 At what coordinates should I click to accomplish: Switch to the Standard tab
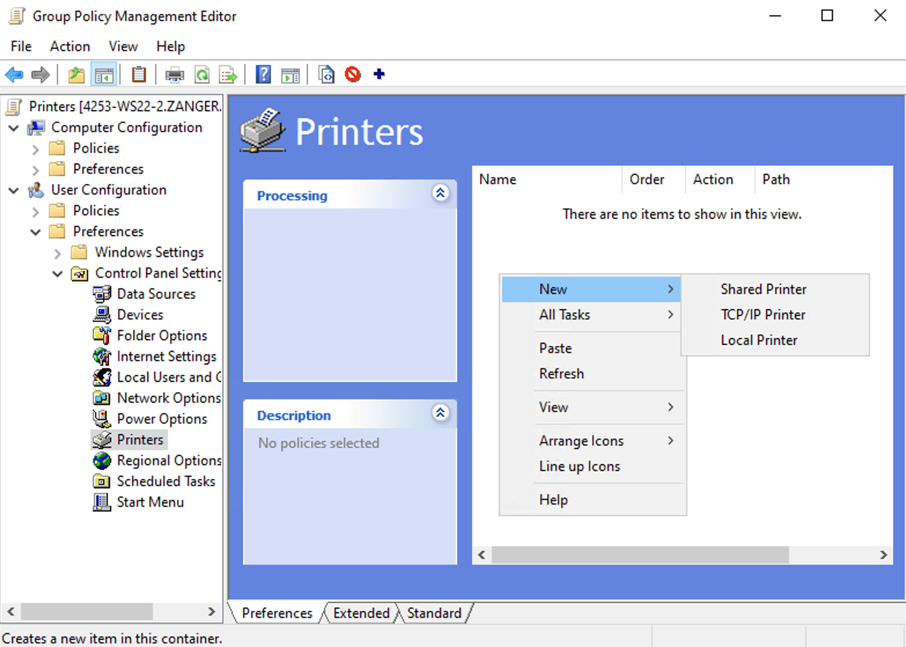tap(433, 613)
